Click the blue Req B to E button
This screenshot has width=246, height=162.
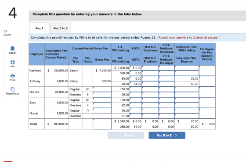167,135
